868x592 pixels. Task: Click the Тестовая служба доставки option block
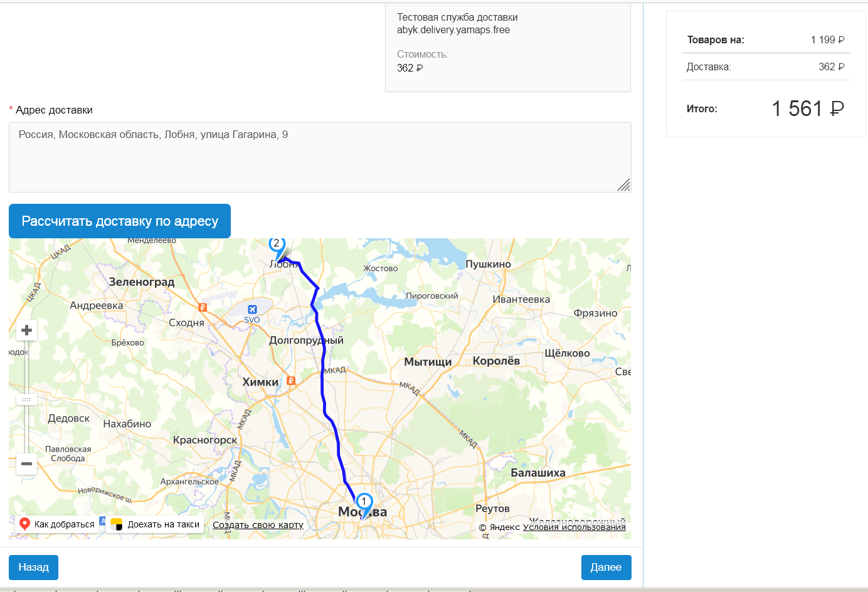508,47
